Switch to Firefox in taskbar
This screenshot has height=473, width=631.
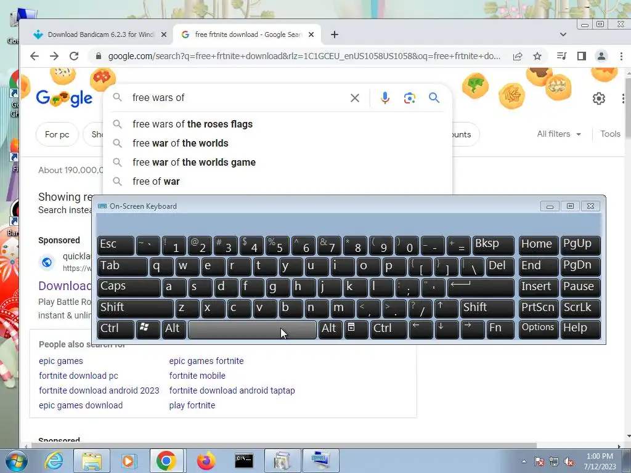[x=206, y=461]
